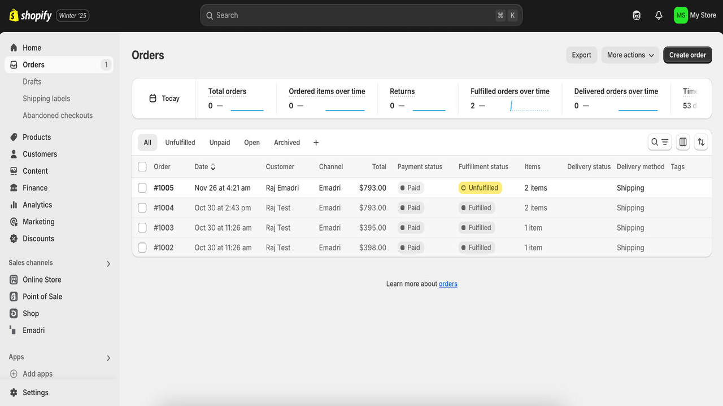The image size is (723, 406).
Task: Tick the checkbox for order #1002
Action: 142,247
